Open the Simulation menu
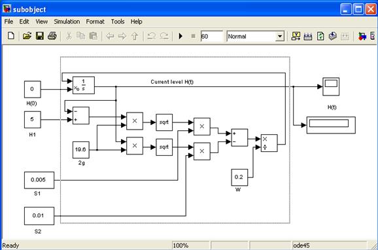The width and height of the screenshot is (378, 250). point(67,22)
